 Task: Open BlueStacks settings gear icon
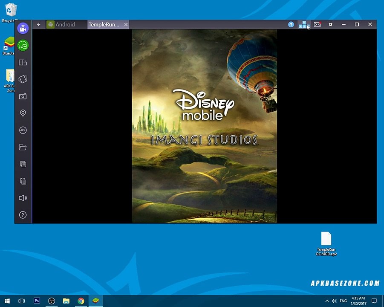click(330, 24)
